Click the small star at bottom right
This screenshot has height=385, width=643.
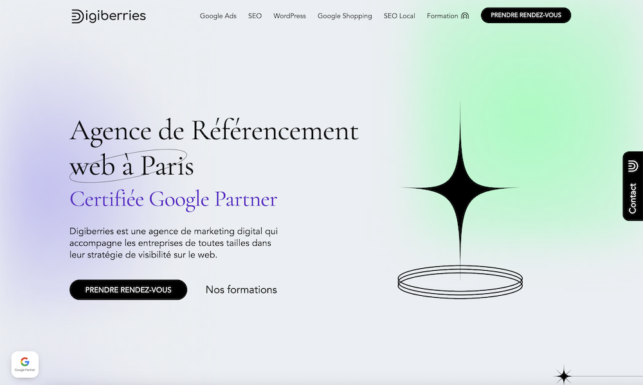click(563, 375)
